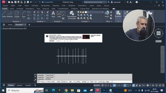Click the Table icon in Anotação panel
This screenshot has height=93, width=166.
pos(63,18)
